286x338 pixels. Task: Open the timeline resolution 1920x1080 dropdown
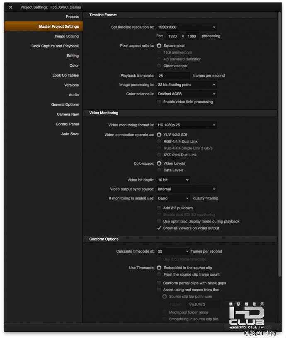pyautogui.click(x=187, y=27)
